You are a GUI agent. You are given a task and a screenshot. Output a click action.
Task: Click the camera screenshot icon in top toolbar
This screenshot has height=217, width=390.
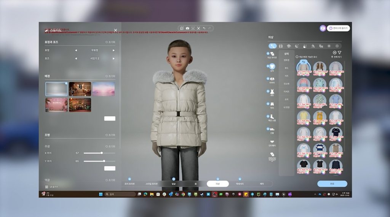pos(187,28)
